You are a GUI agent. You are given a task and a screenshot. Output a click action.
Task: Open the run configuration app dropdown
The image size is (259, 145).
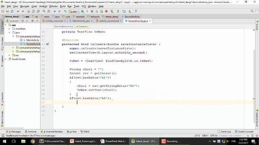[x=74, y=11]
